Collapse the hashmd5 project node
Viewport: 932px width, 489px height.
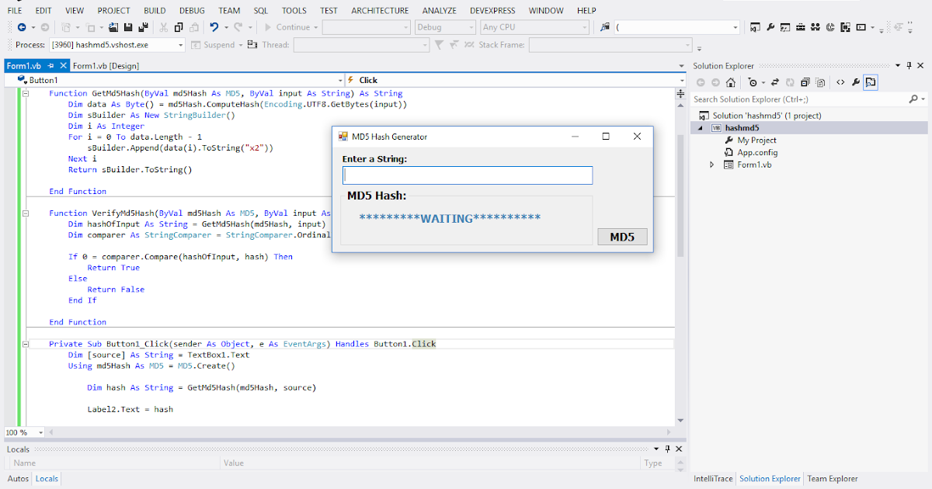(700, 128)
